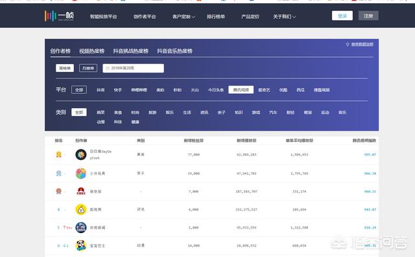Filter category by 健康
415x257 pixels.
coord(136,122)
